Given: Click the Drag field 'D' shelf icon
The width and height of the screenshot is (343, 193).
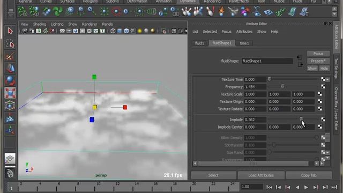Looking at the screenshot, I should [70, 11].
